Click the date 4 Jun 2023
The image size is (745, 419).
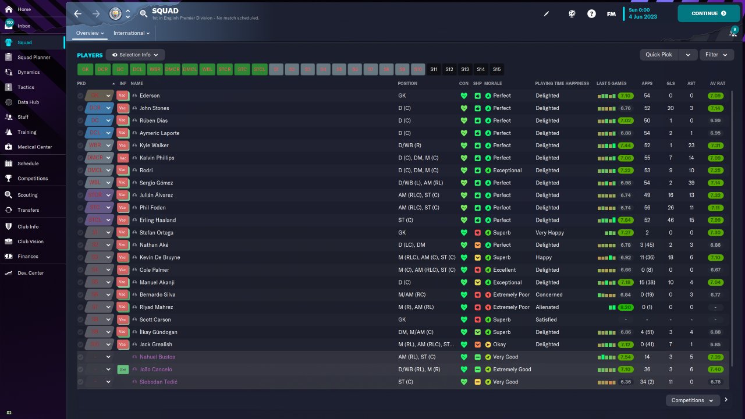pos(642,16)
